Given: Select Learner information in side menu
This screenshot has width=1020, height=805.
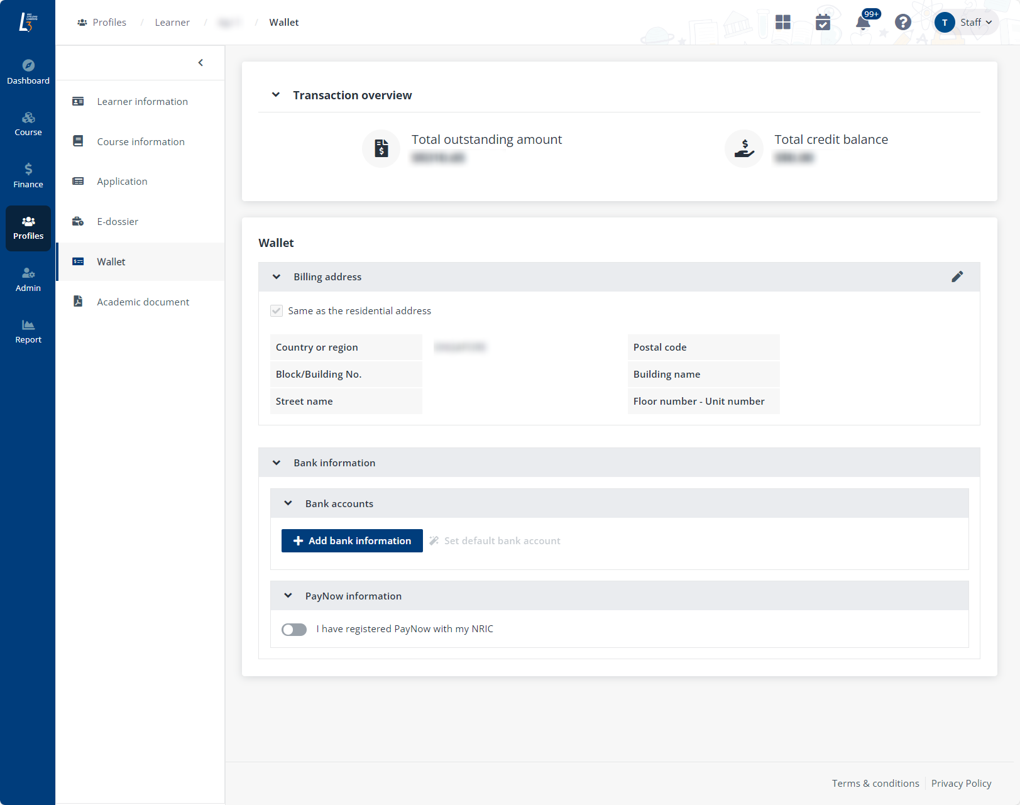Looking at the screenshot, I should pos(142,102).
